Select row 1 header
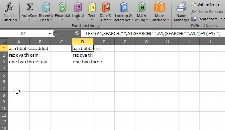225x130 pixels. pos(4,49)
